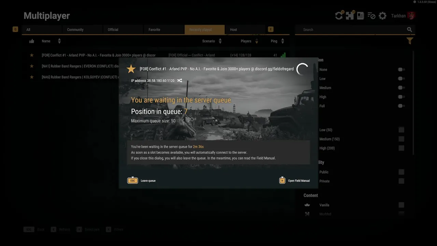Check the Vanilla content checkbox
Viewport: 437px width, 246px height.
(x=401, y=205)
